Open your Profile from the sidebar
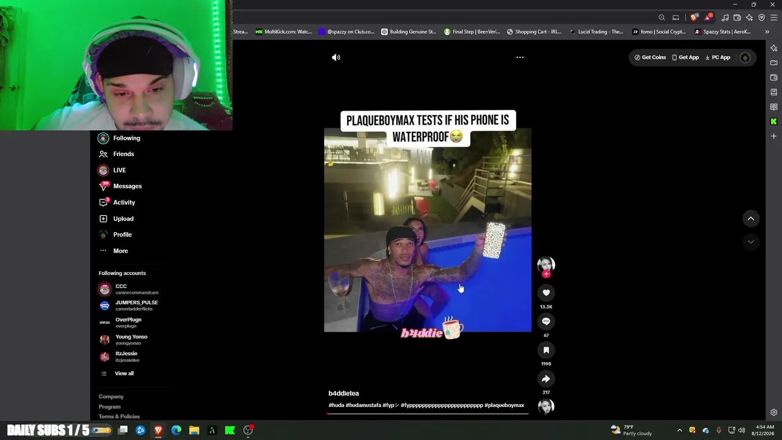This screenshot has height=440, width=782. [115, 235]
